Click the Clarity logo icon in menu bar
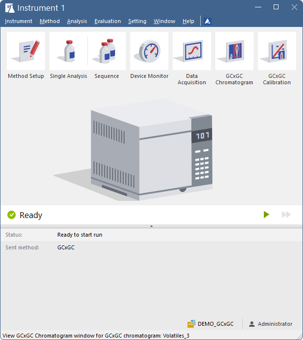The width and height of the screenshot is (303, 340). [x=208, y=21]
